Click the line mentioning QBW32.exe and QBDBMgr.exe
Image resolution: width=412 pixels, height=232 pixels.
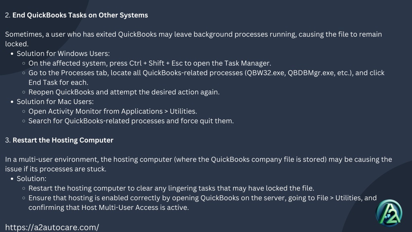pyautogui.click(x=206, y=78)
